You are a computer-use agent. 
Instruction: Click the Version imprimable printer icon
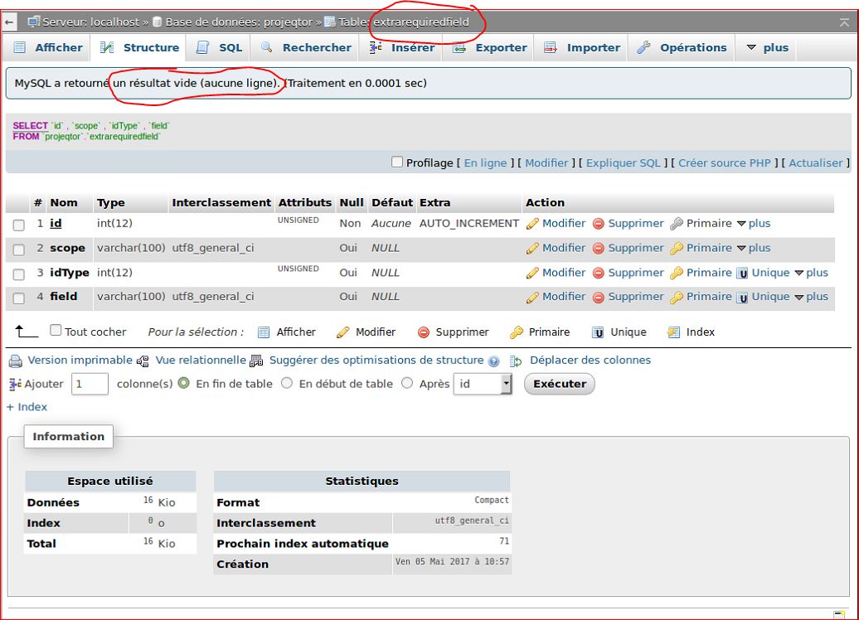[15, 361]
